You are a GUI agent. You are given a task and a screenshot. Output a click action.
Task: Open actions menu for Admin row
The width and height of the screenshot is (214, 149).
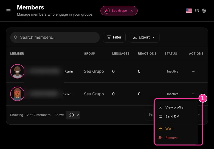pyautogui.click(x=193, y=71)
